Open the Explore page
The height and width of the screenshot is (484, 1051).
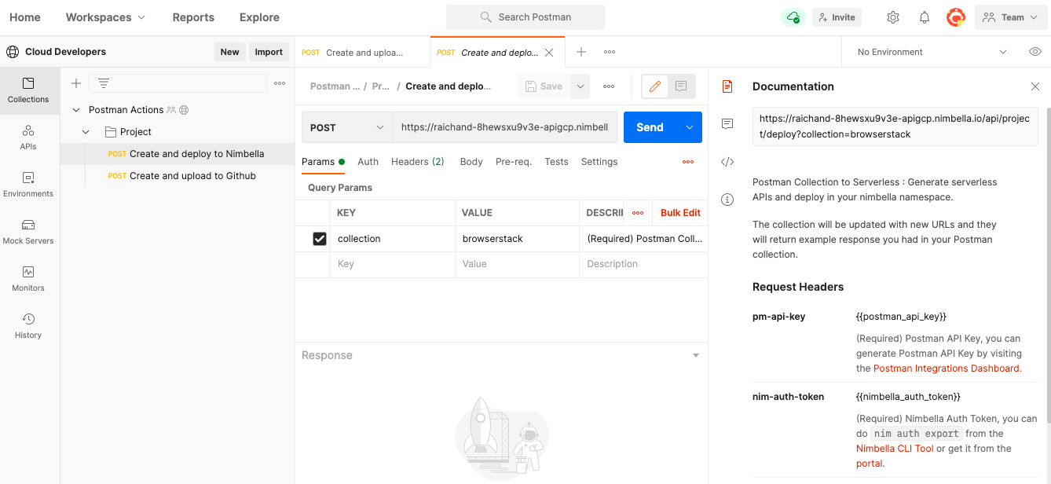click(x=259, y=17)
